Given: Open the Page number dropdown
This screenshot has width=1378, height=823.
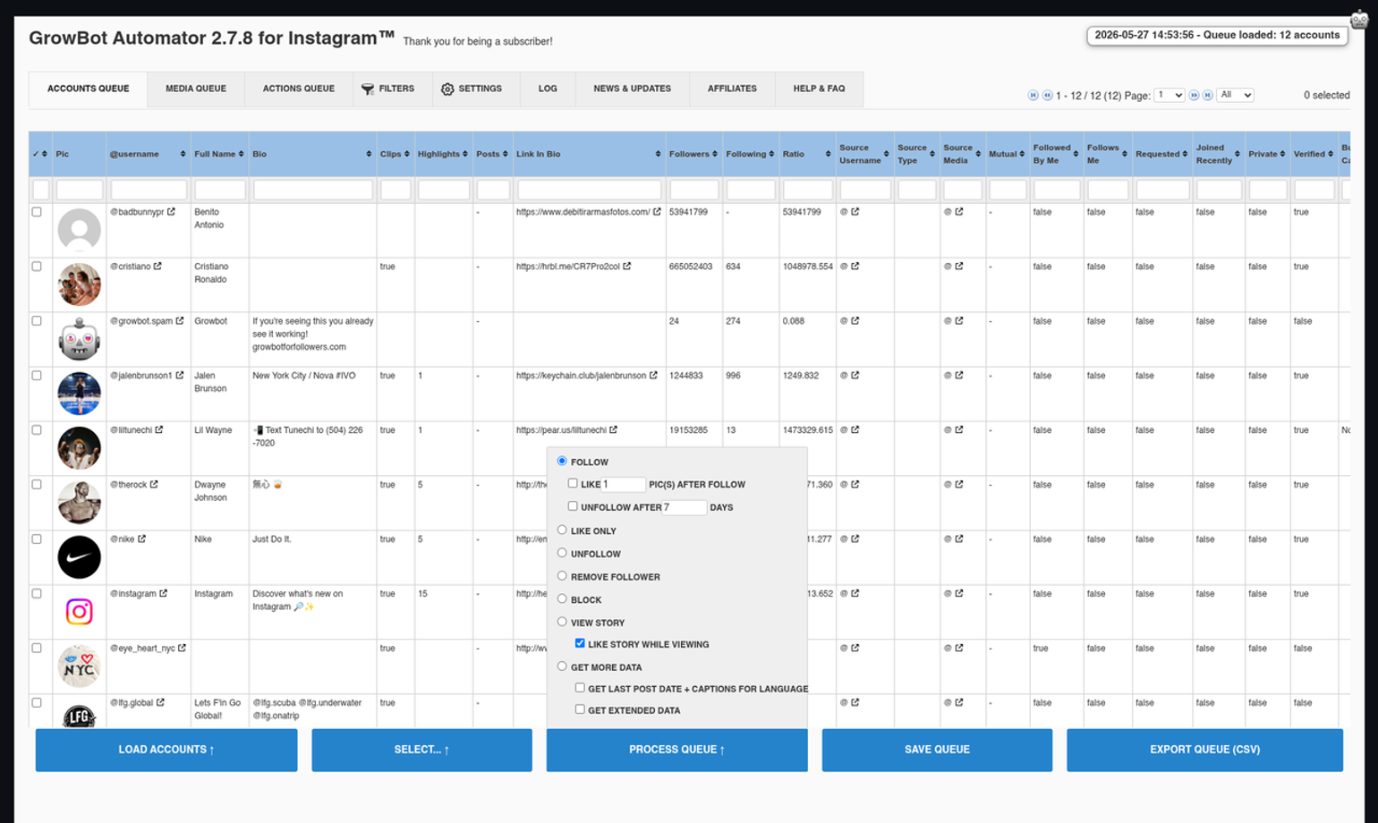Looking at the screenshot, I should (x=1170, y=95).
